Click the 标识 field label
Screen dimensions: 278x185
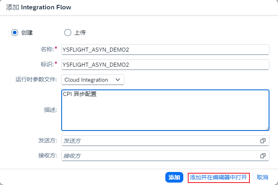[x=47, y=65]
